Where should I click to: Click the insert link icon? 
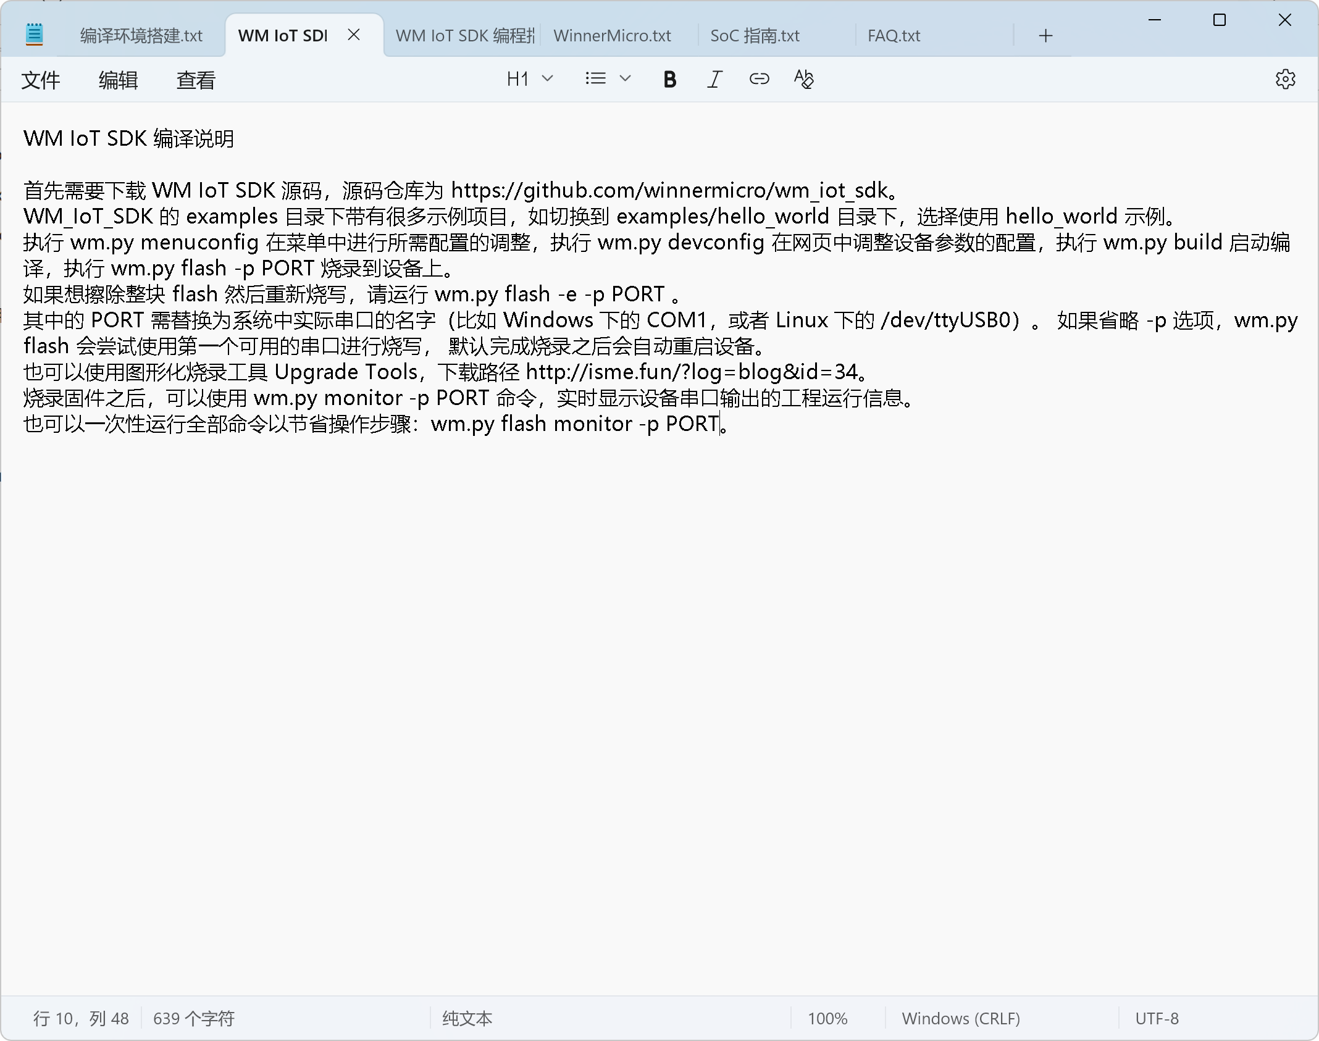pyautogui.click(x=759, y=79)
